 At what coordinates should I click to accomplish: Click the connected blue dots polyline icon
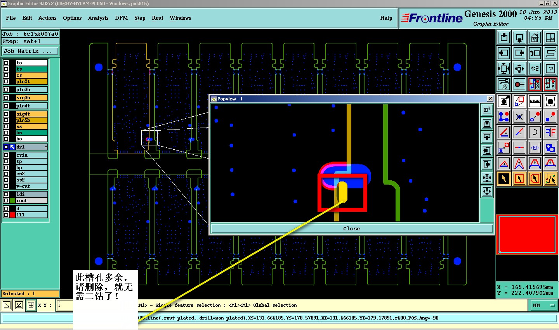(x=504, y=117)
